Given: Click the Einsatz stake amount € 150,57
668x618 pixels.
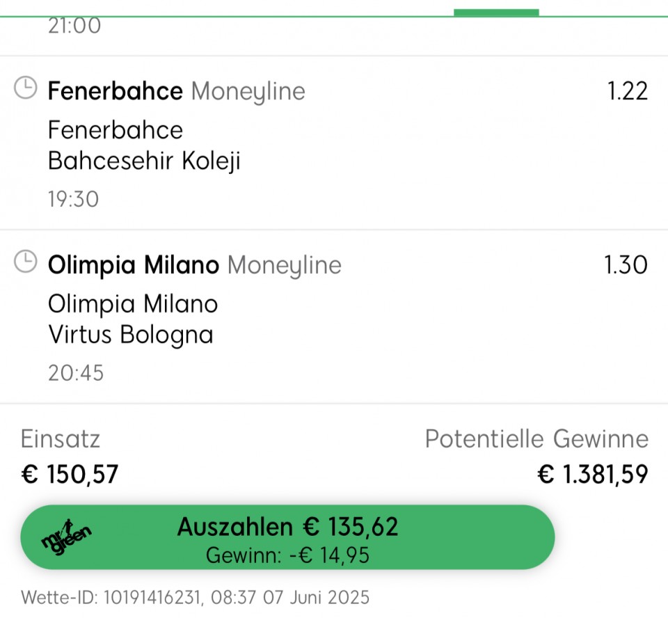Looking at the screenshot, I should [x=70, y=475].
